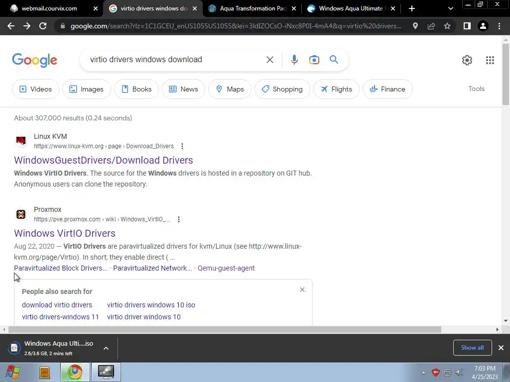Switch to Chrome in the taskbar
Screen dimensions: 510x382
pos(75,372)
